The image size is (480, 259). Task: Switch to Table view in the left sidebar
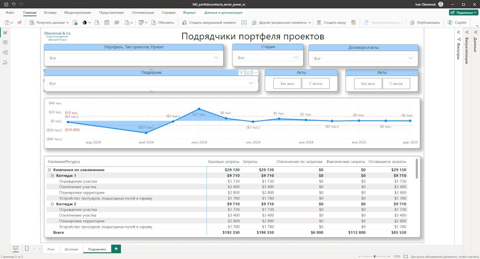[5, 42]
